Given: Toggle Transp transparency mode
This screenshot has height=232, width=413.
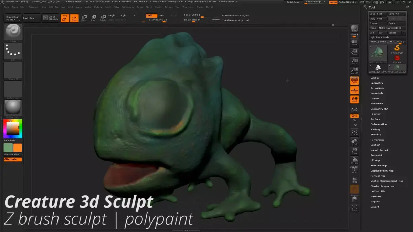Looking at the screenshot, I should point(354,179).
